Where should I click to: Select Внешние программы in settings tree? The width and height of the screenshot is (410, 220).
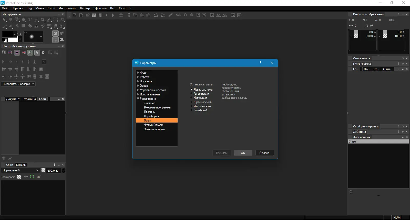click(x=158, y=107)
